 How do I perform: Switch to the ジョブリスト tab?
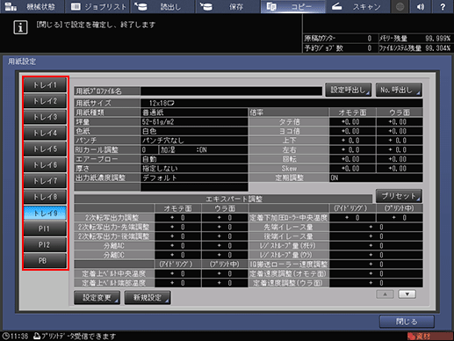98,6
